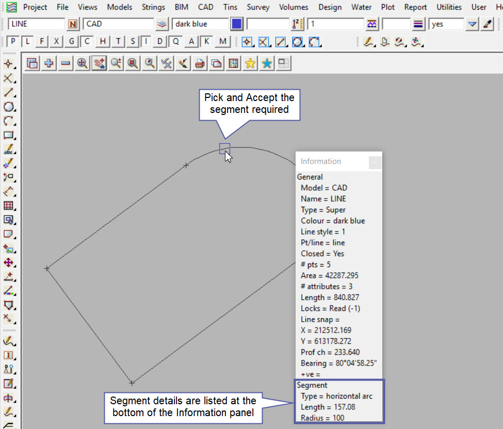Select the circle creation tool in left toolbar

pos(8,107)
